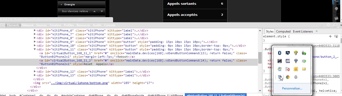
Task: Switch to the Sources tab
Action: click(x=41, y=25)
